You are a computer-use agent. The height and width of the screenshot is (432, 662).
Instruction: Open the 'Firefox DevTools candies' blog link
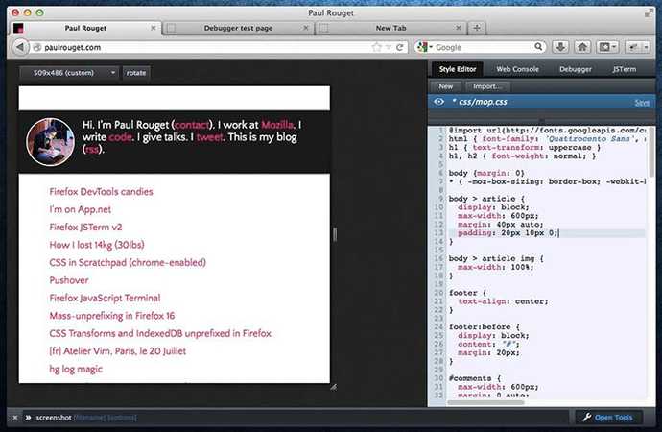coord(101,192)
